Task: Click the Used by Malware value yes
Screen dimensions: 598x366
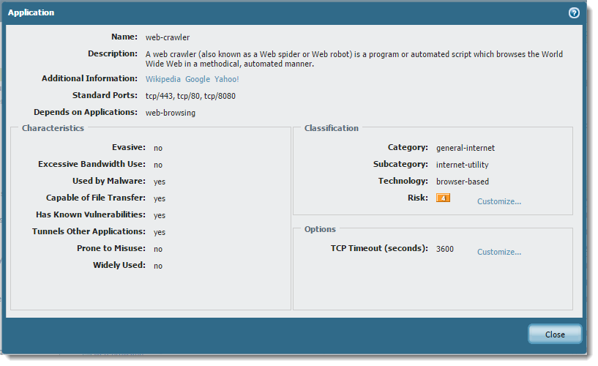Action: point(160,182)
